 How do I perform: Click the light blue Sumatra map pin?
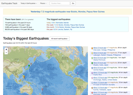[13, 79]
